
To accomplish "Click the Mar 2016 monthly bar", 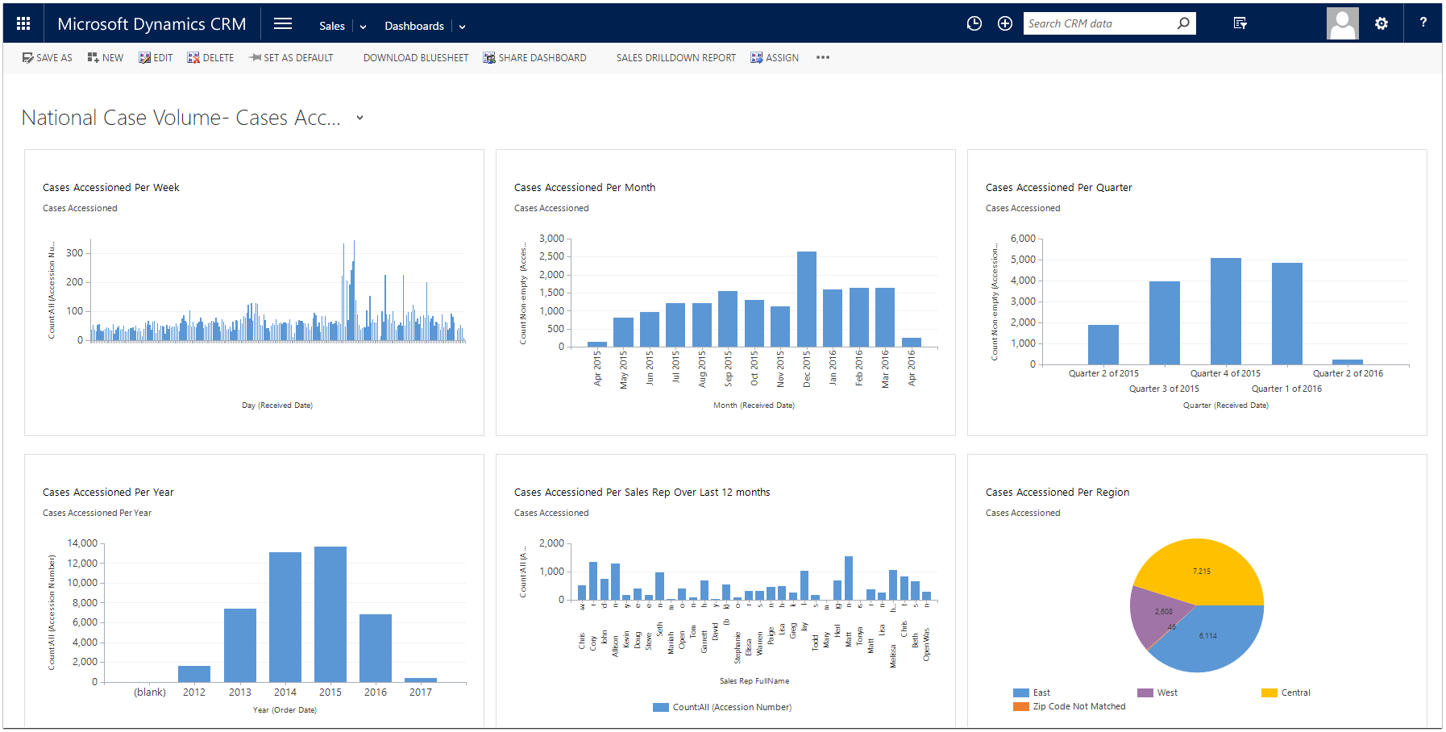I will (885, 318).
